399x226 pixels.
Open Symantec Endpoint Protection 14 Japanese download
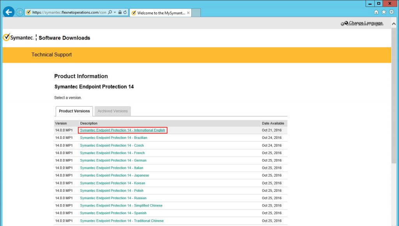coord(114,175)
